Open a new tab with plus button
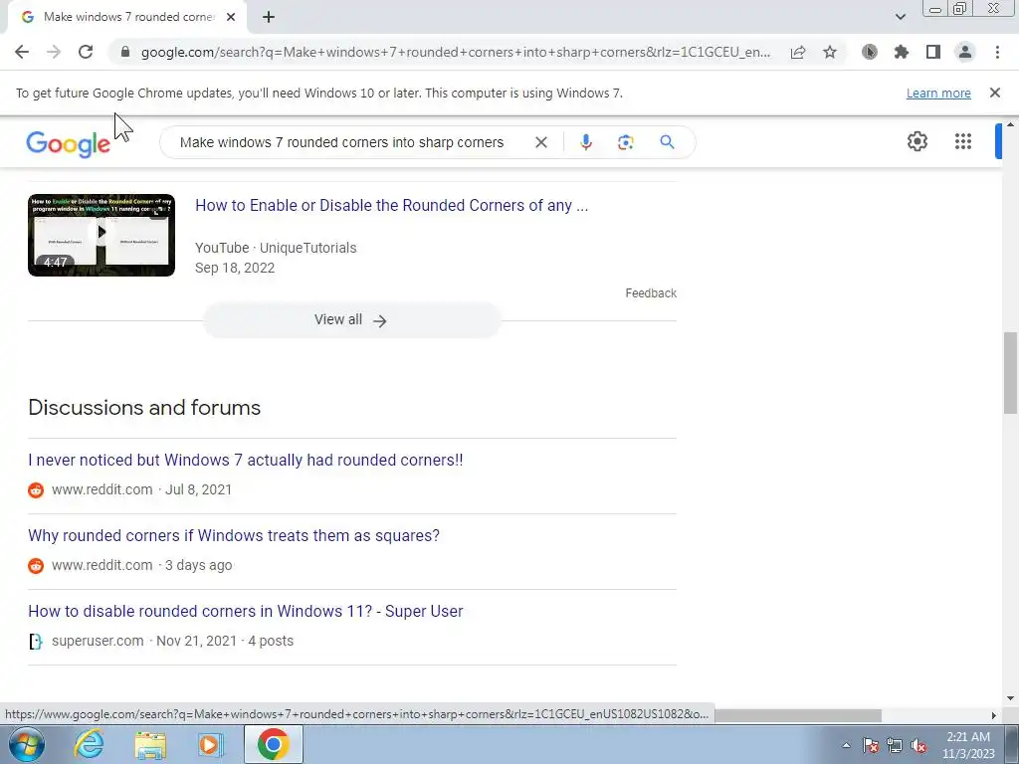 click(269, 18)
